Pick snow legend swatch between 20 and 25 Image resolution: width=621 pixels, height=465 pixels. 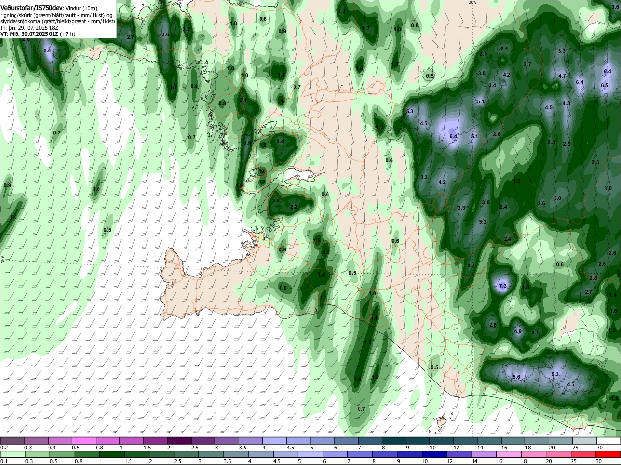click(561, 440)
